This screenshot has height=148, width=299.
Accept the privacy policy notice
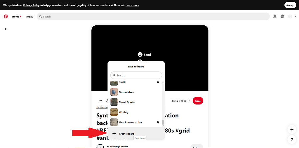290,5
